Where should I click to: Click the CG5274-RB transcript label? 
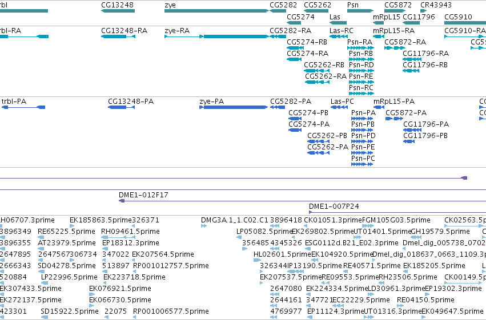(307, 42)
